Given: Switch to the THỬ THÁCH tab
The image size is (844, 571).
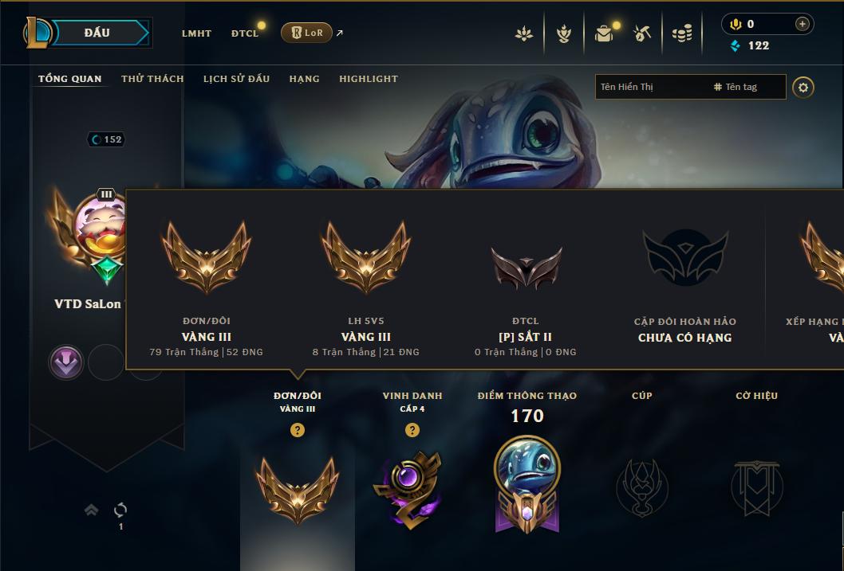Looking at the screenshot, I should coord(152,79).
